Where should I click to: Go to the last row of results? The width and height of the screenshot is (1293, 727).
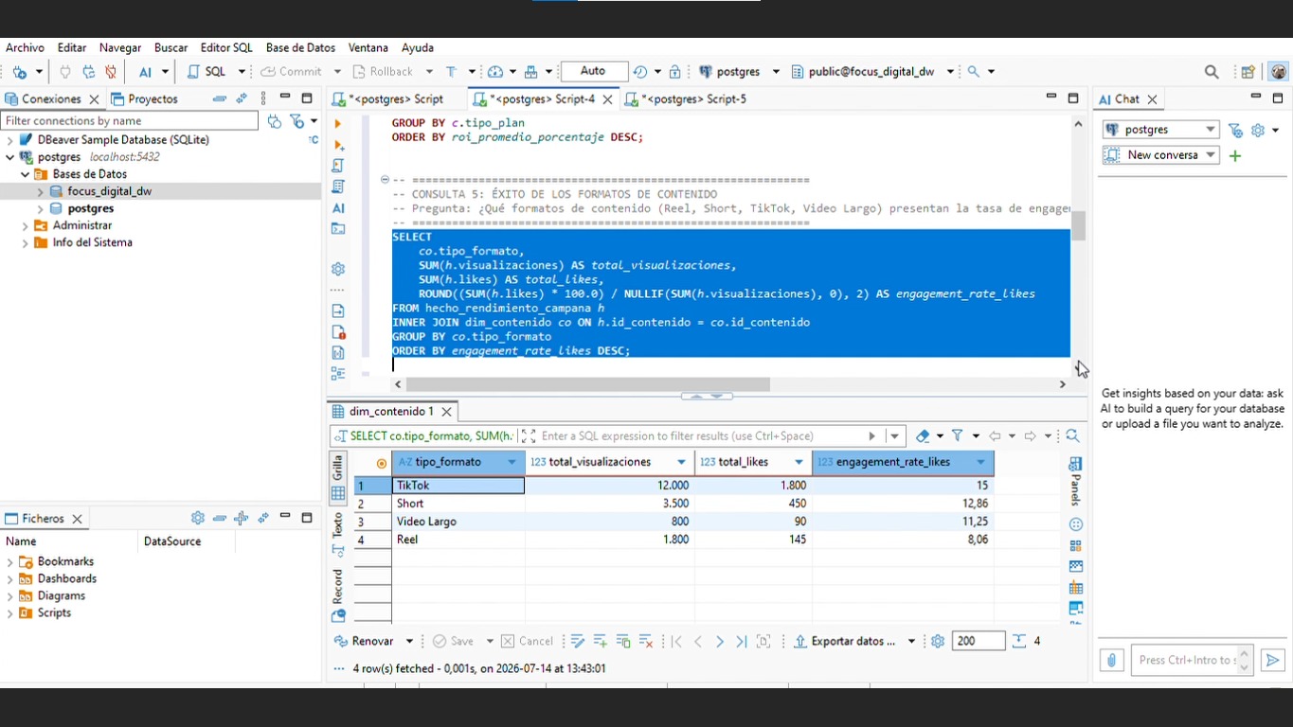coord(741,642)
